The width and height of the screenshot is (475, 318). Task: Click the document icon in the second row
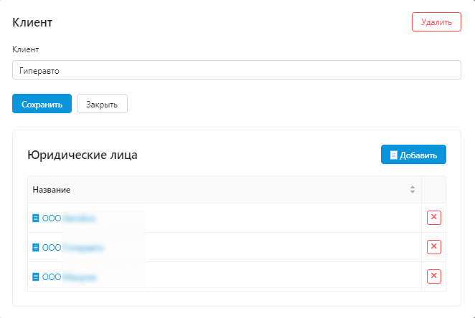click(x=36, y=247)
